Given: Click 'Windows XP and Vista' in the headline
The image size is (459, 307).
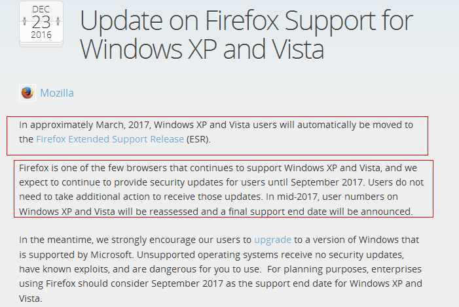Looking at the screenshot, I should pyautogui.click(x=202, y=49).
